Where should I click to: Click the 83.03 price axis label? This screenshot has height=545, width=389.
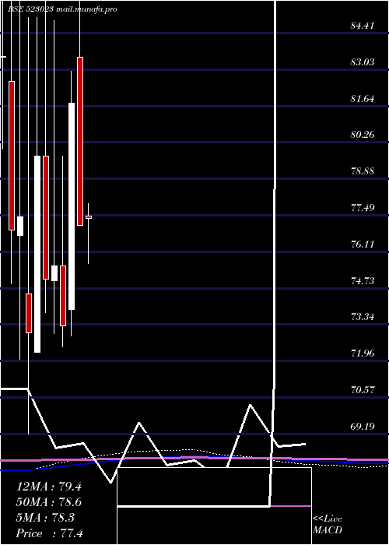click(x=363, y=62)
